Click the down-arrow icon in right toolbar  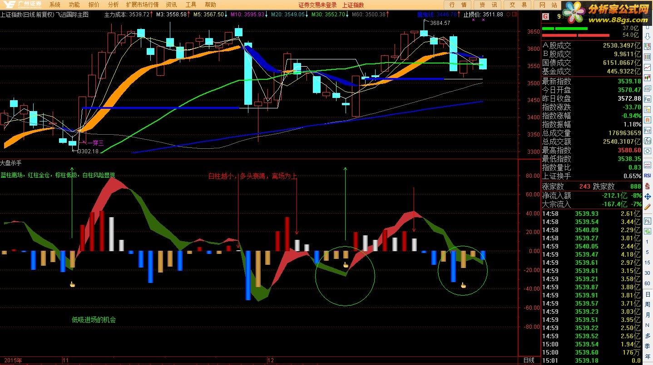(648, 36)
